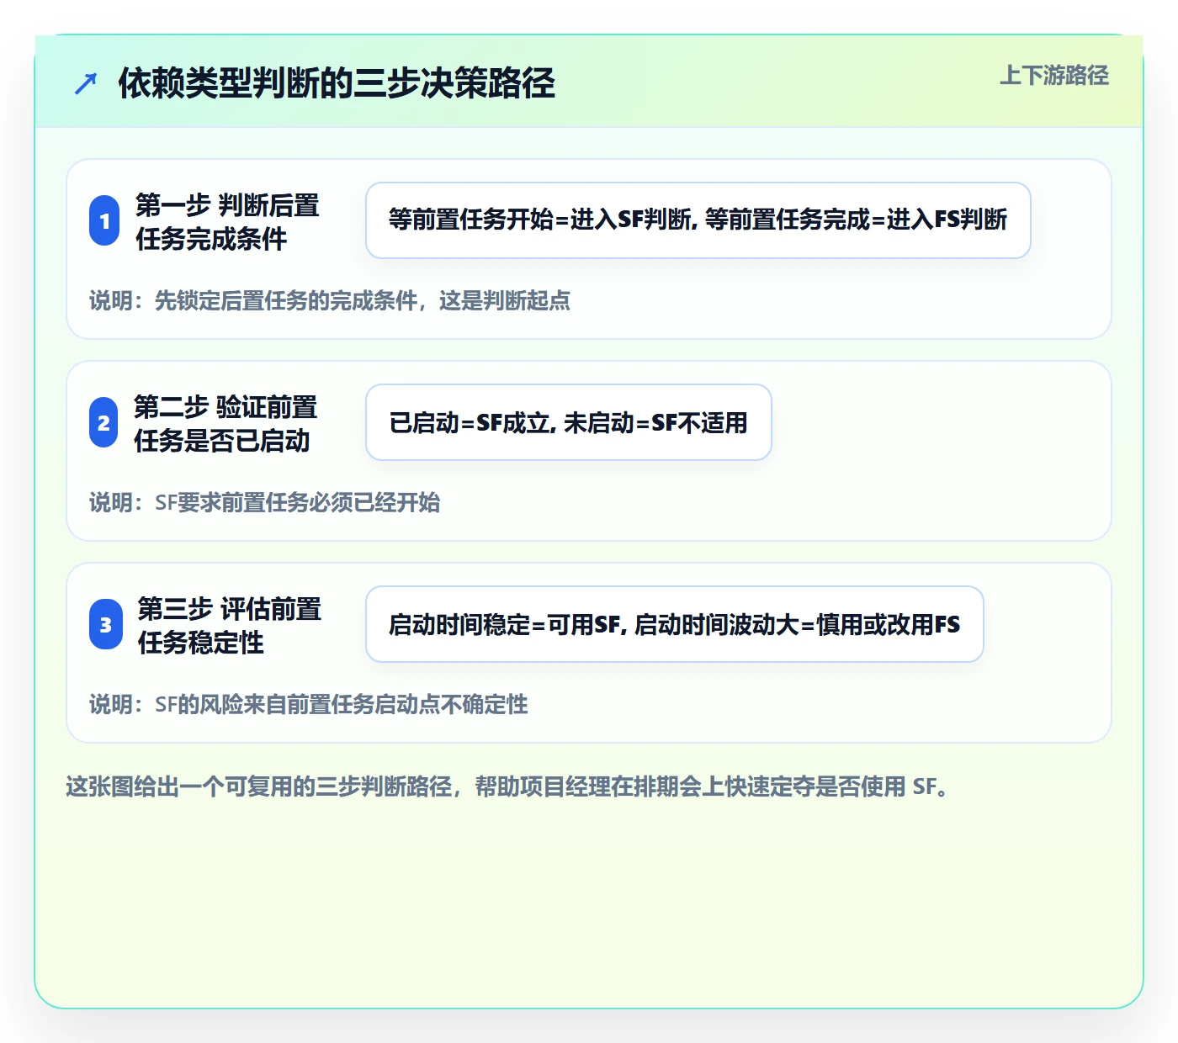Click the box 等前置任务开始=进入SF判断

698,220
